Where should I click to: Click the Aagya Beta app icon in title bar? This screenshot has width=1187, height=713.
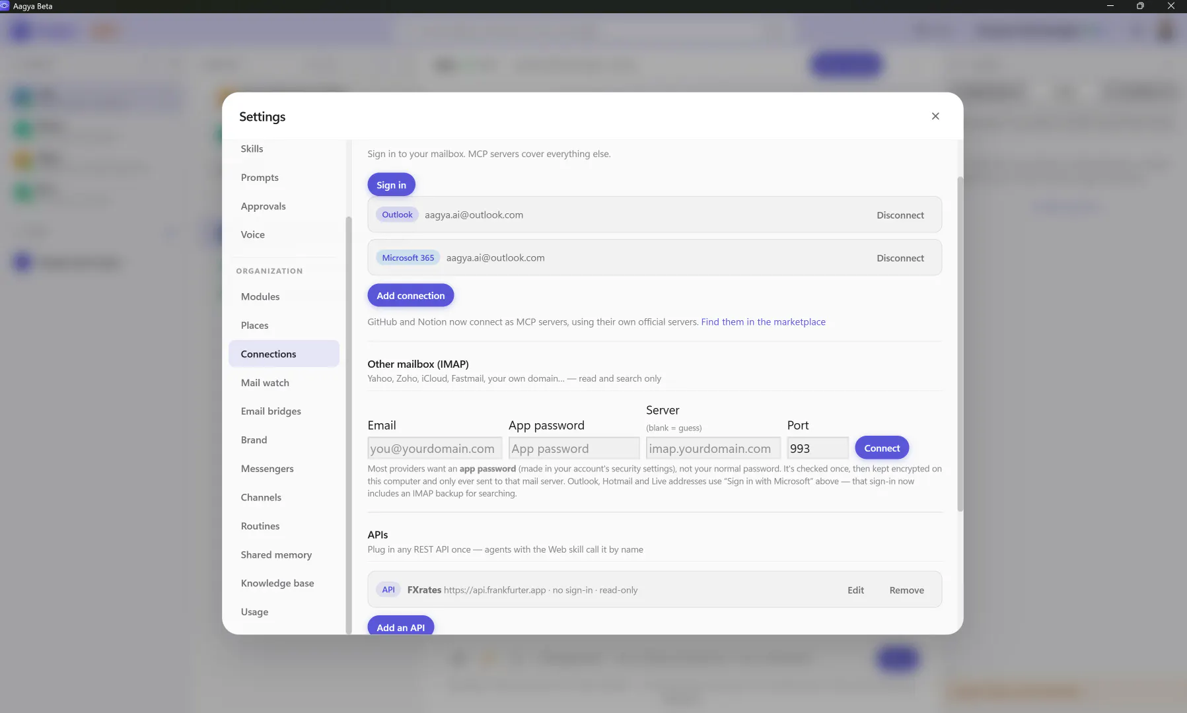[x=5, y=6]
